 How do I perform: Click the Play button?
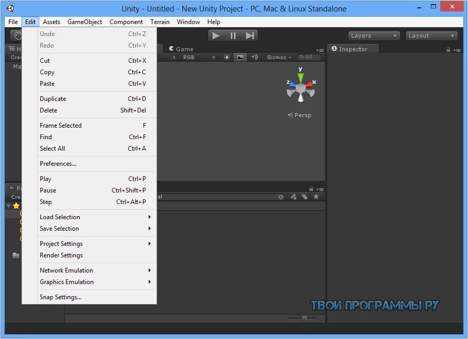216,36
